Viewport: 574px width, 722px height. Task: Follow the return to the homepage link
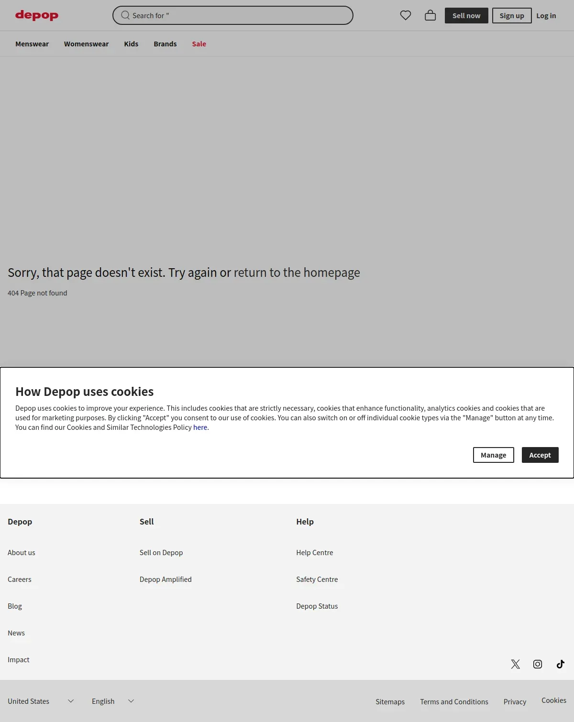coord(297,273)
